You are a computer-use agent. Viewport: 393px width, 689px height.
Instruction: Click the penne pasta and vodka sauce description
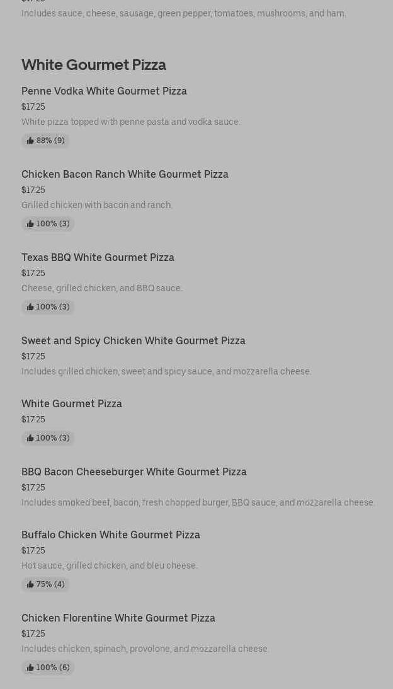131,122
